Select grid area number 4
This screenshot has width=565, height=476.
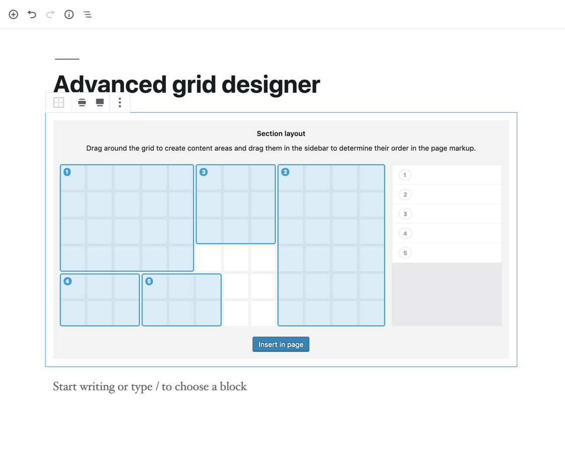(x=100, y=300)
